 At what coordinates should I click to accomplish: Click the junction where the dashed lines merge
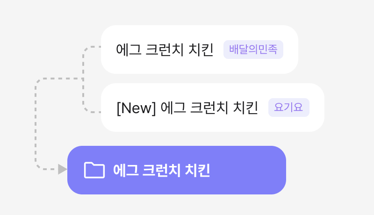(x=83, y=79)
